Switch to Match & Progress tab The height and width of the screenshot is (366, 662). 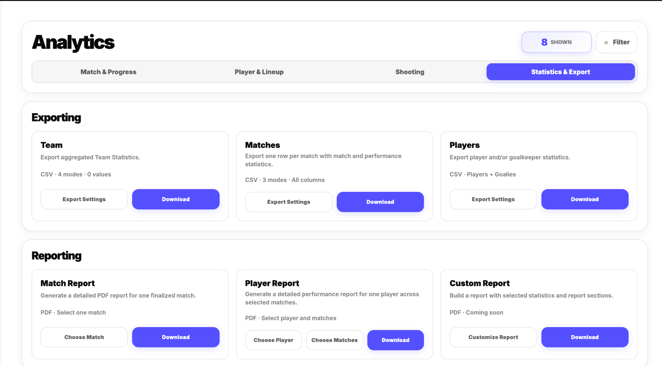click(108, 72)
